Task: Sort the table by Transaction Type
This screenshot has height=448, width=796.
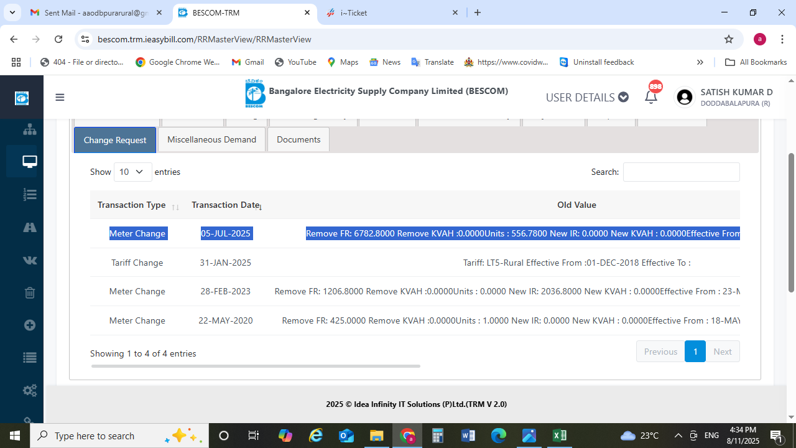Action: click(x=138, y=205)
